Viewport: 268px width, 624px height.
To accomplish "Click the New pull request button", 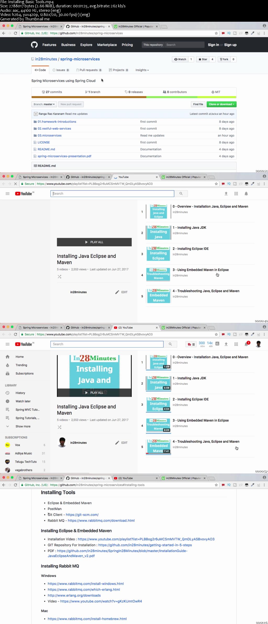I will pyautogui.click(x=71, y=104).
